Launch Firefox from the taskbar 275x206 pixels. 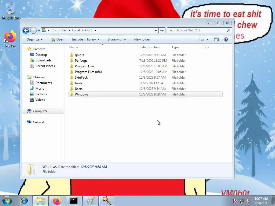pyautogui.click(x=57, y=201)
